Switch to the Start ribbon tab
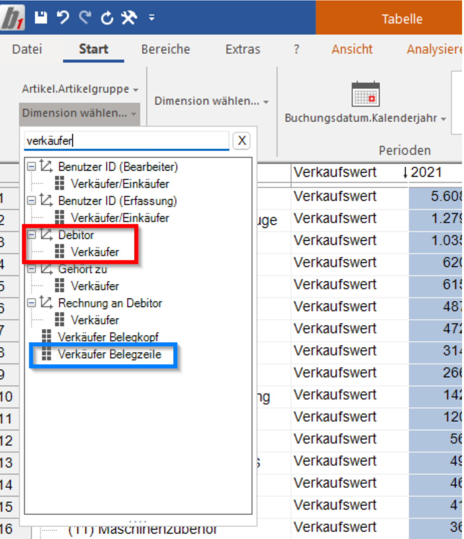Screen dimensions: 464x539 click(x=94, y=49)
